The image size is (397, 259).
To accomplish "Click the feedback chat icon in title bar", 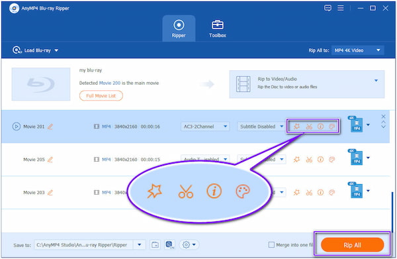I will (x=328, y=8).
